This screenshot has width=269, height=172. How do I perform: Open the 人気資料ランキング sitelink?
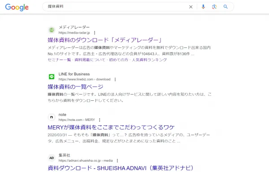click(149, 60)
